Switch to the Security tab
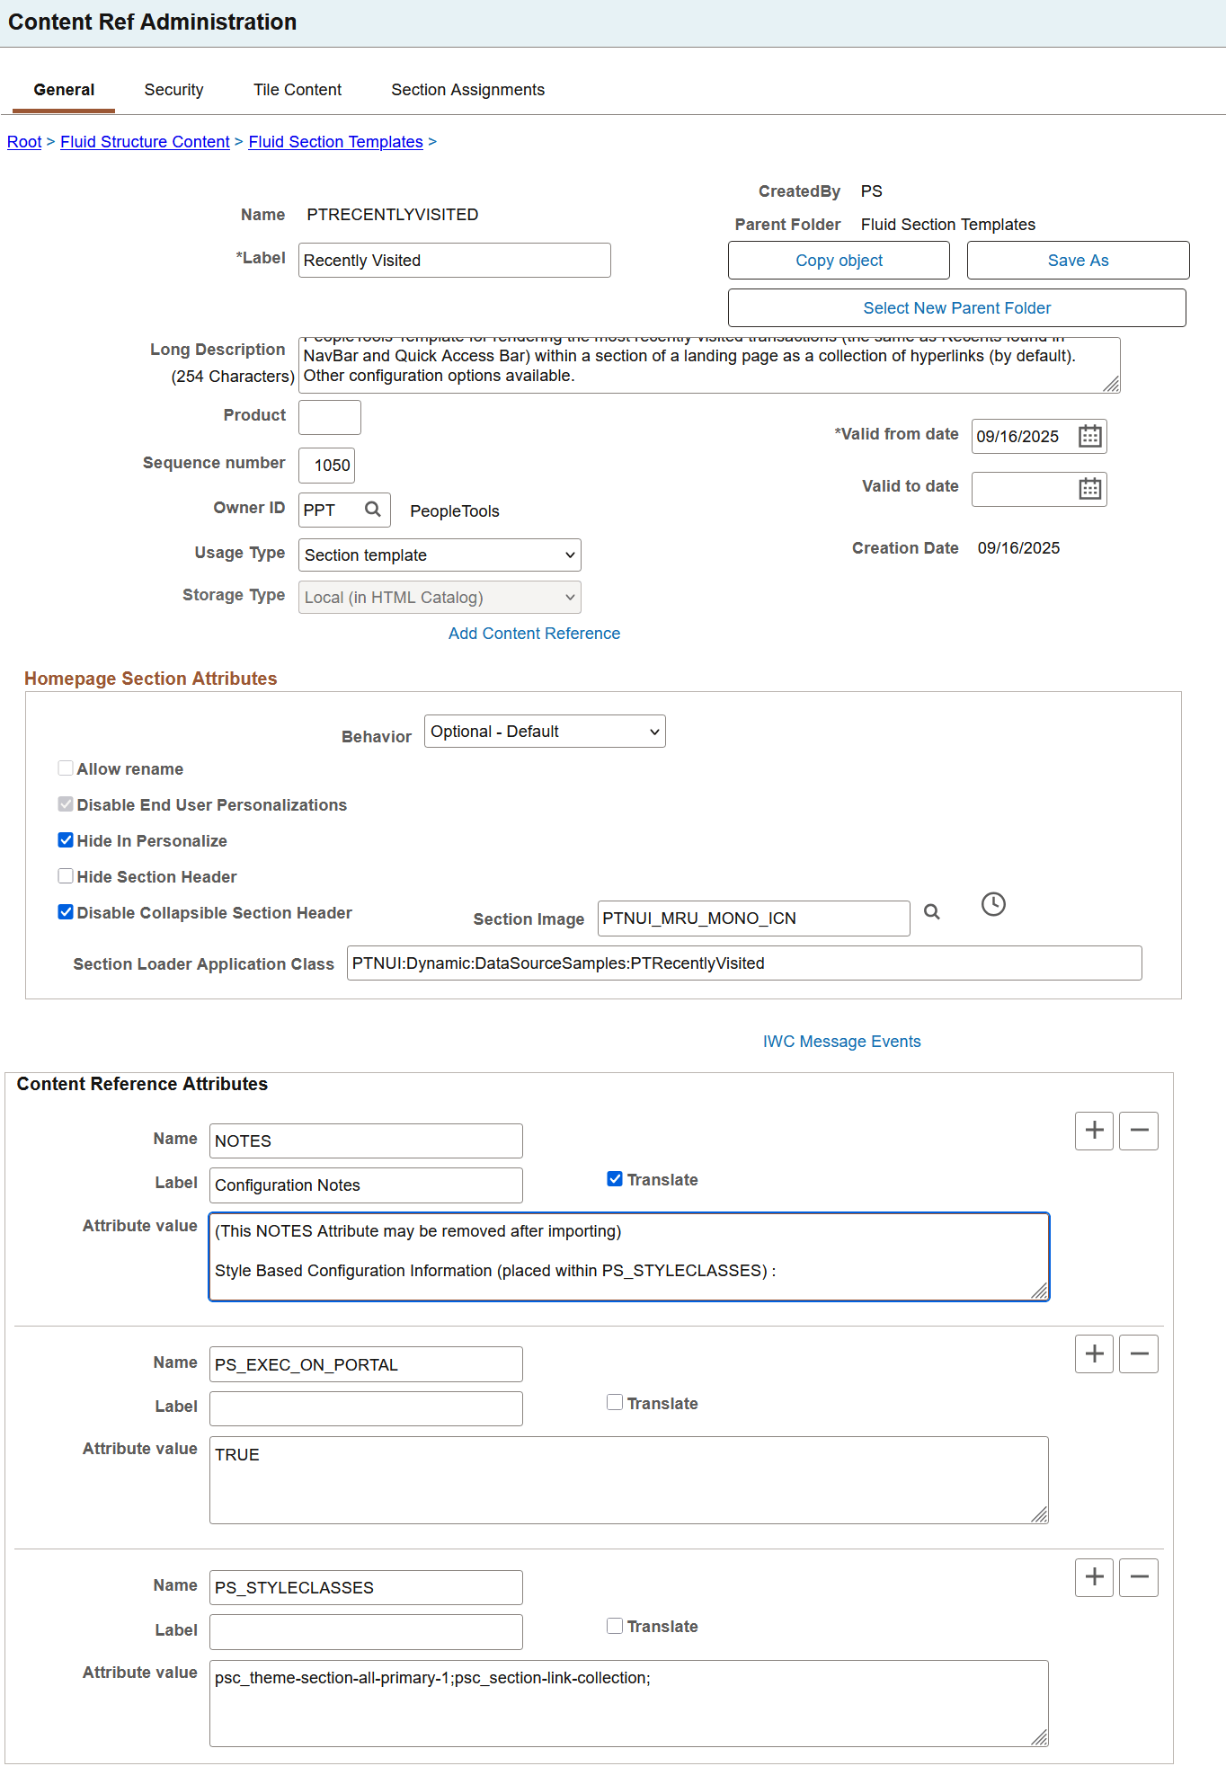The image size is (1226, 1775). (173, 90)
